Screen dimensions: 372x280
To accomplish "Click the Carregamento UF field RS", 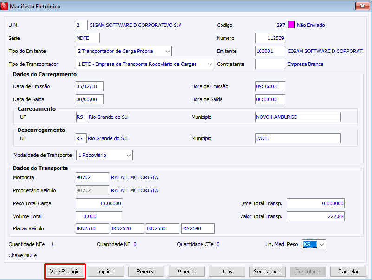I will (x=82, y=117).
